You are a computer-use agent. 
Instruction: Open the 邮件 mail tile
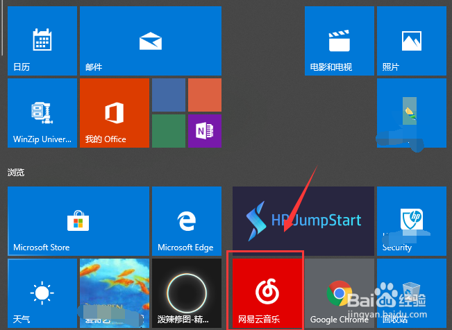point(151,41)
